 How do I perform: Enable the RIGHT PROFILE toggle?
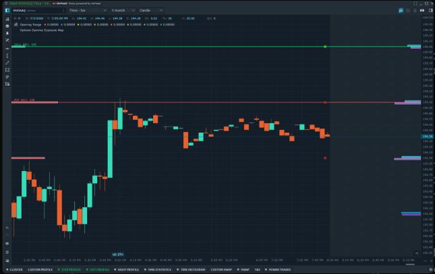click(x=126, y=269)
